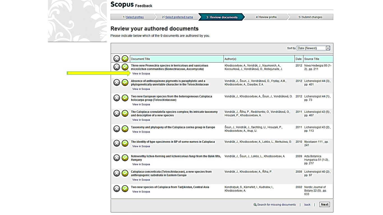Accept the 'Noteworthy lichen-forming' document
Screen dimensions: 383x215
125,158
